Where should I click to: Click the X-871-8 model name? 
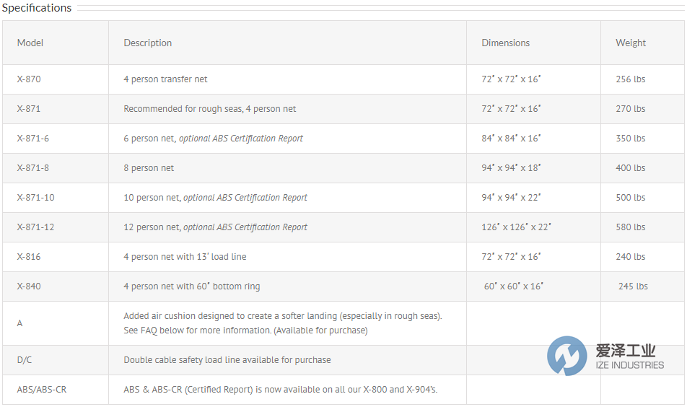pyautogui.click(x=33, y=168)
